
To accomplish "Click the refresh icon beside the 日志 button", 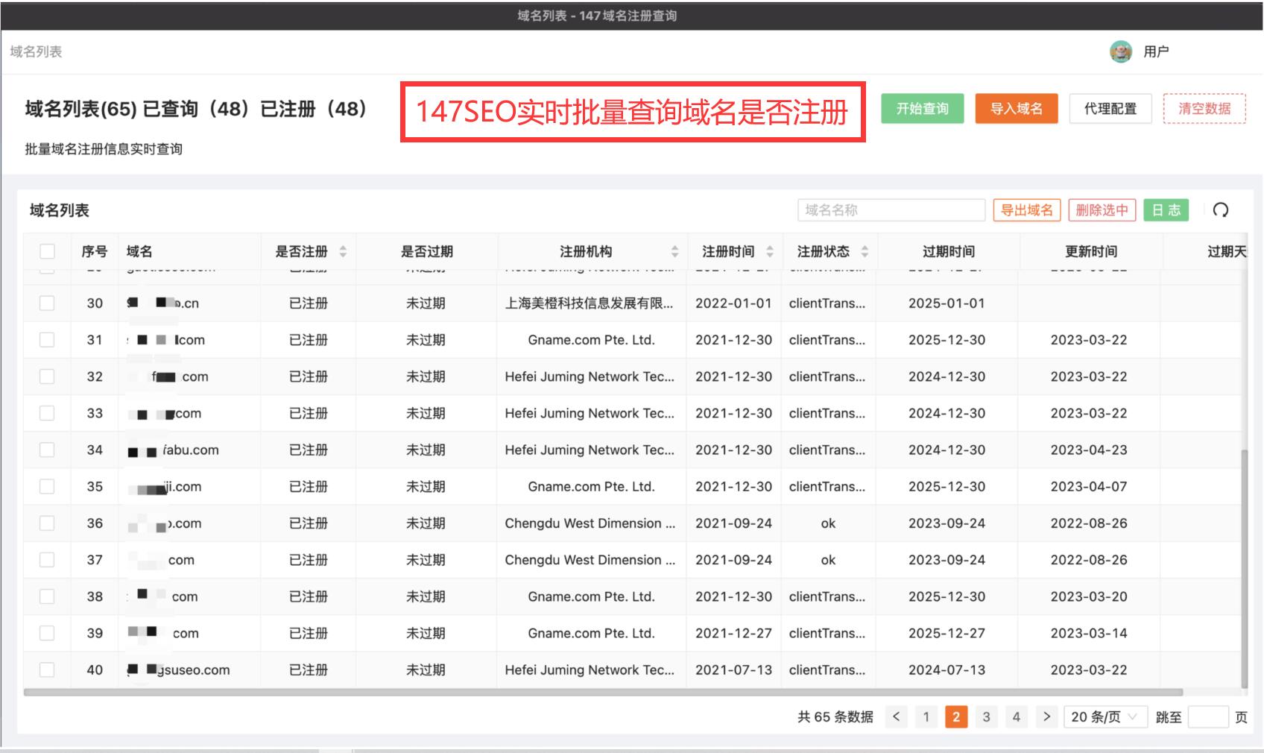I will click(1220, 210).
